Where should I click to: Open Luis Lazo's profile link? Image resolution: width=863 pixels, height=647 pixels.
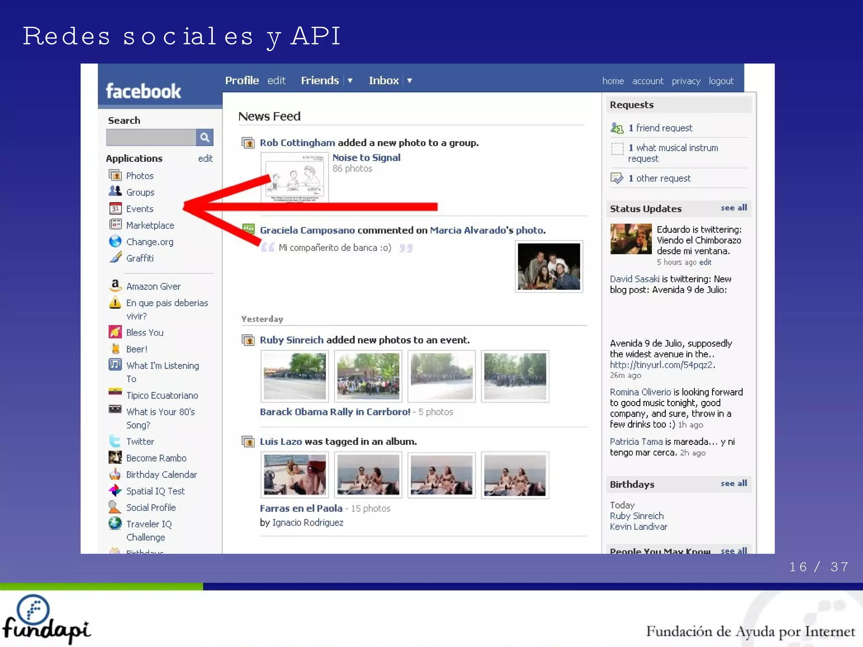pyautogui.click(x=281, y=441)
